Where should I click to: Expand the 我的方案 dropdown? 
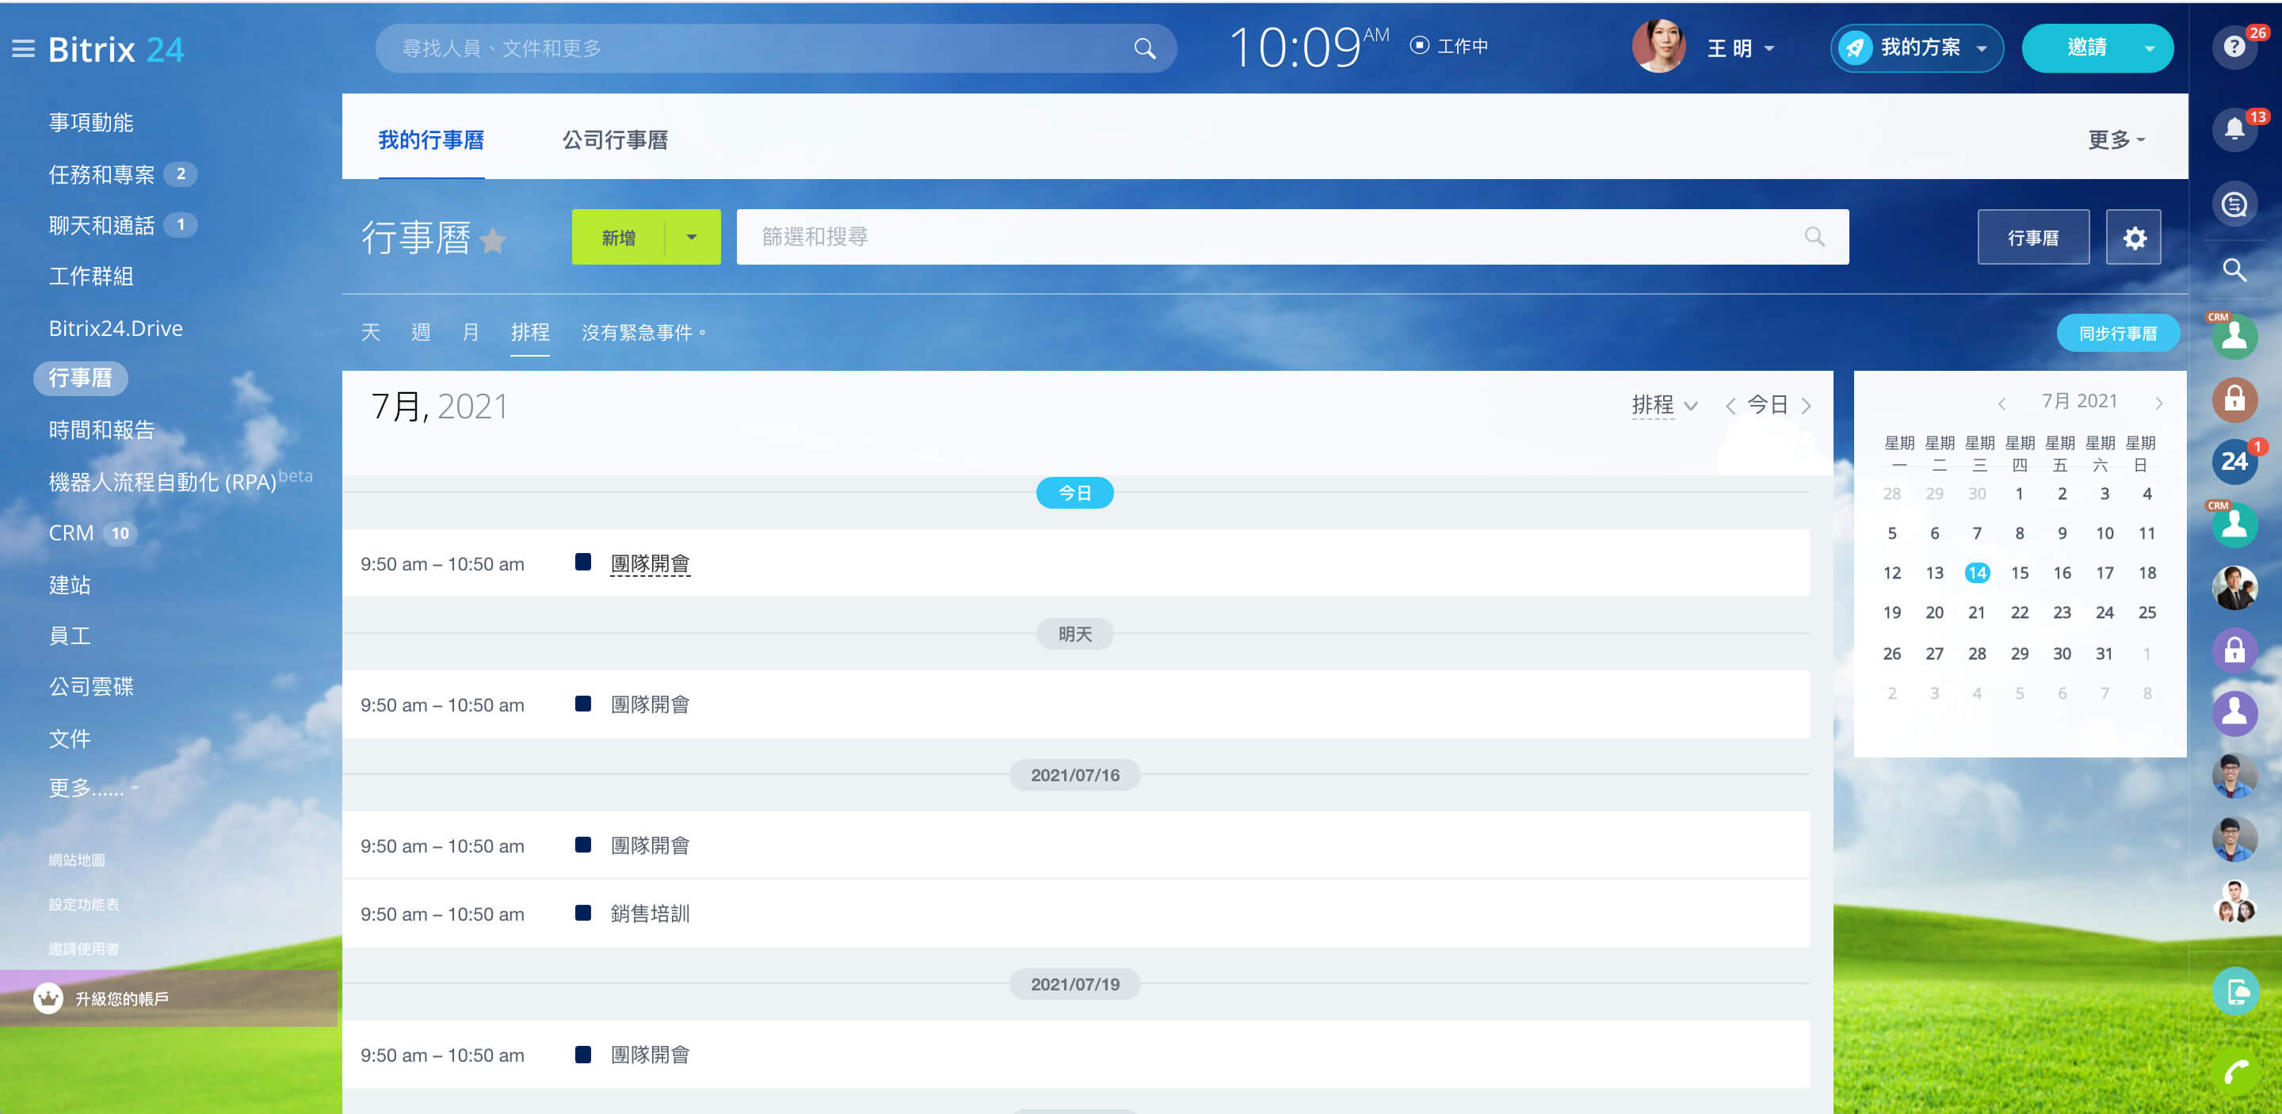tap(1982, 48)
